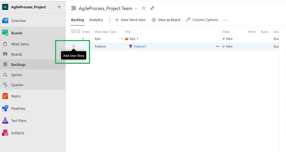Screen dimensions: 286x152
Task: Collapse all backlog items with minus box
Action: pos(78,31)
